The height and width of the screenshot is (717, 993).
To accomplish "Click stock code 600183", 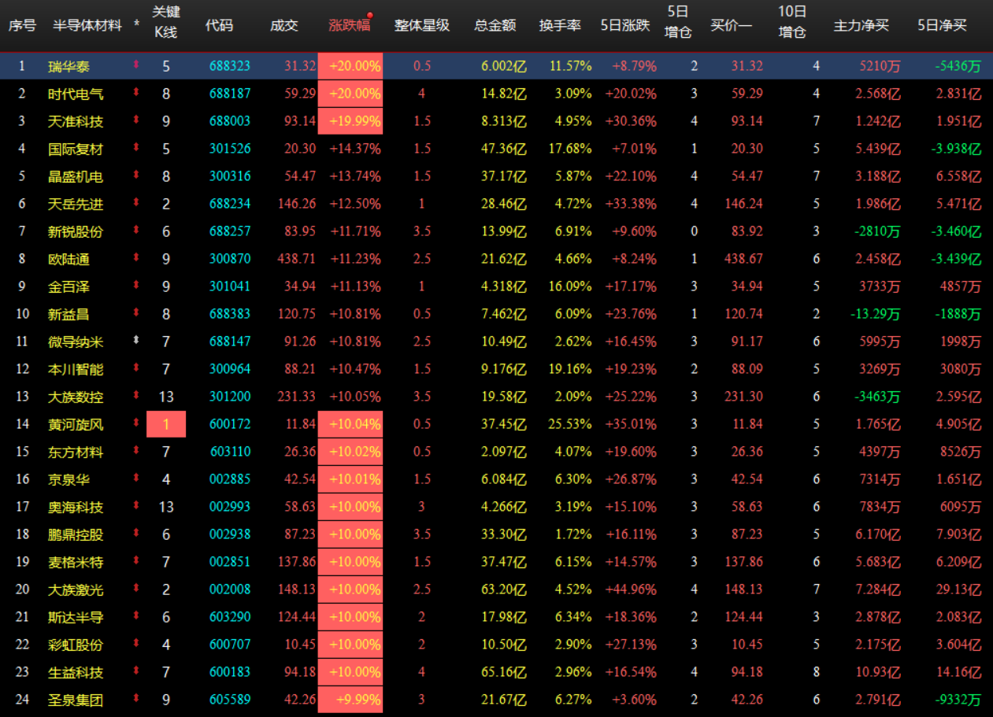I will pos(230,672).
